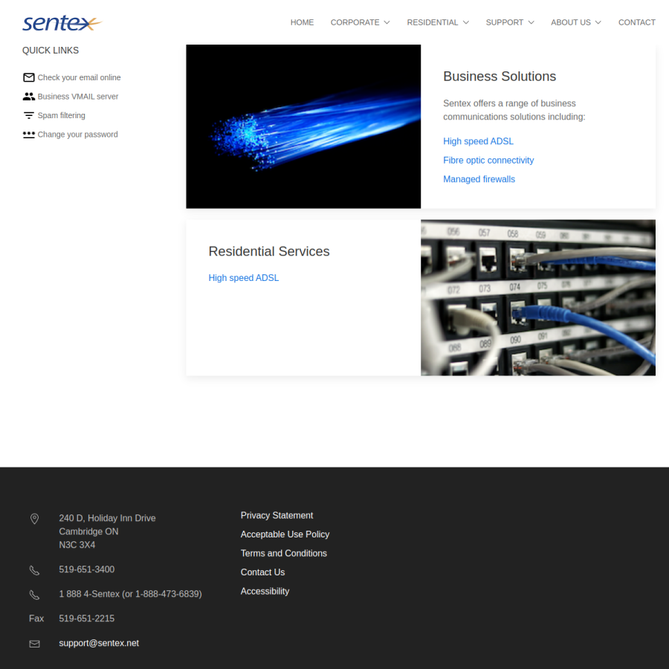Viewport: 669px width, 669px height.
Task: Open Terms and Conditions link
Action: coord(284,553)
